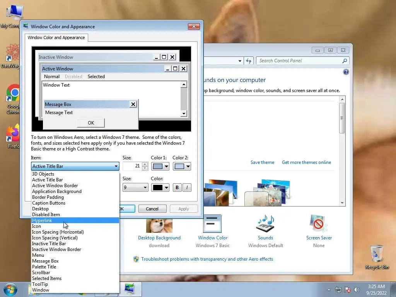Increase title bar size with up arrow
The height and width of the screenshot is (297, 396).
[145, 164]
